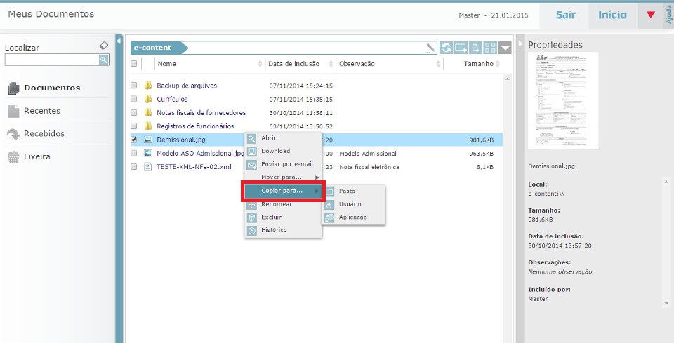
Task: Click the new folder icon
Action: 461,48
